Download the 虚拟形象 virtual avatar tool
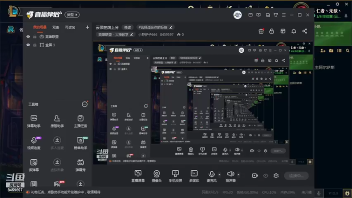The height and width of the screenshot is (198, 352). (x=57, y=165)
